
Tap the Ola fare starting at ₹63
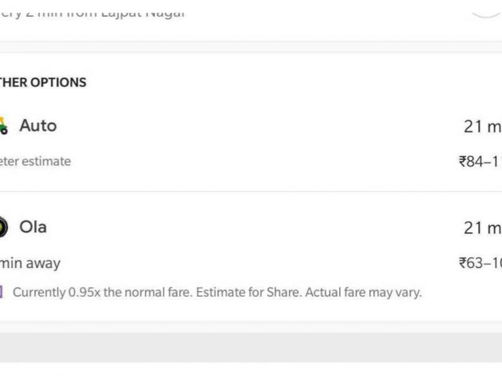[x=480, y=263]
